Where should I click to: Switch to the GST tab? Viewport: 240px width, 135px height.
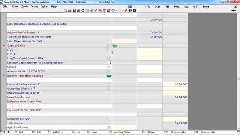[196, 7]
